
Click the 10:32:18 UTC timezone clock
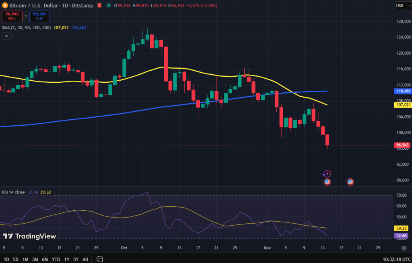coord(396,259)
